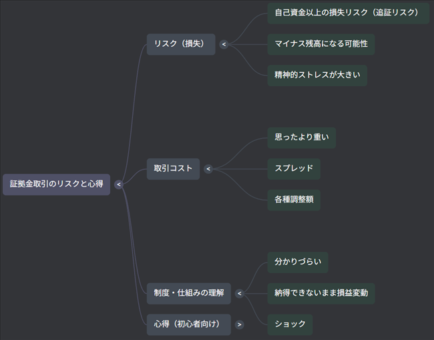Select the 思ったより重い leaf node
434x340 pixels.
click(x=301, y=138)
